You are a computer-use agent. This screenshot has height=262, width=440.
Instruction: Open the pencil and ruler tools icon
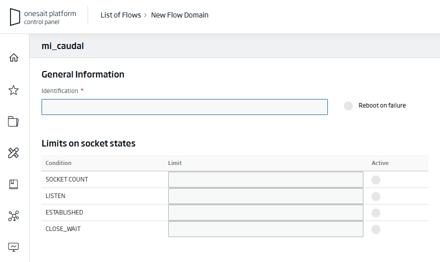tap(14, 153)
